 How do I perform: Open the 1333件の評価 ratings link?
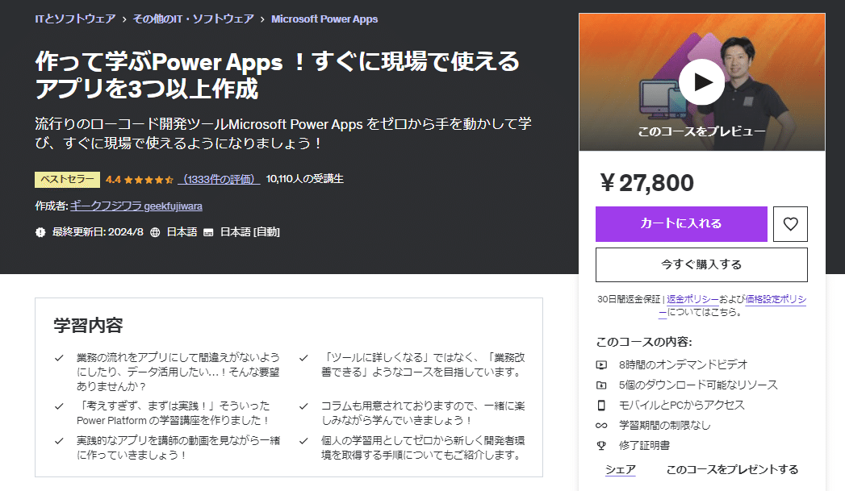pyautogui.click(x=220, y=179)
